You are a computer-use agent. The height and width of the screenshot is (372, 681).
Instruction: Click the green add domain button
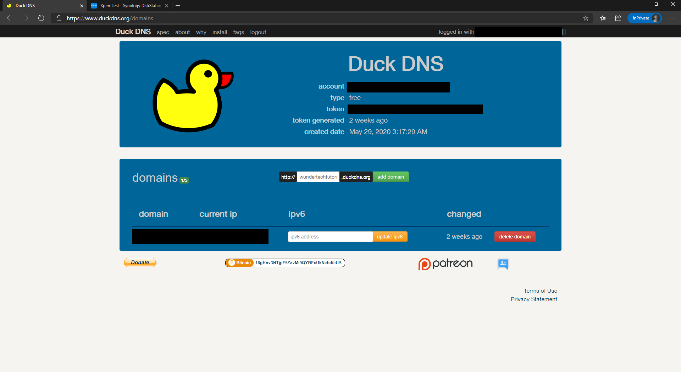(x=391, y=177)
